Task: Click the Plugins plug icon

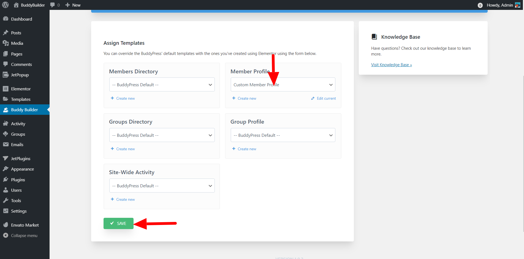Action: 6,180
